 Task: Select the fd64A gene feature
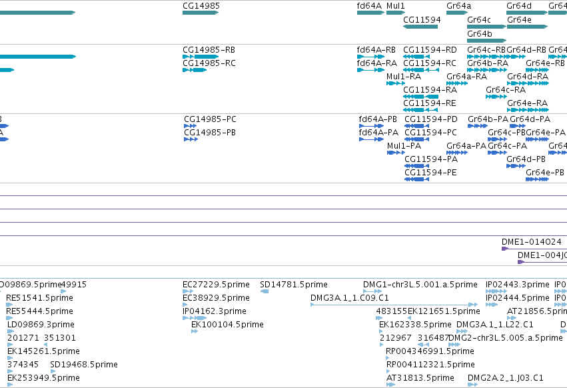point(370,13)
